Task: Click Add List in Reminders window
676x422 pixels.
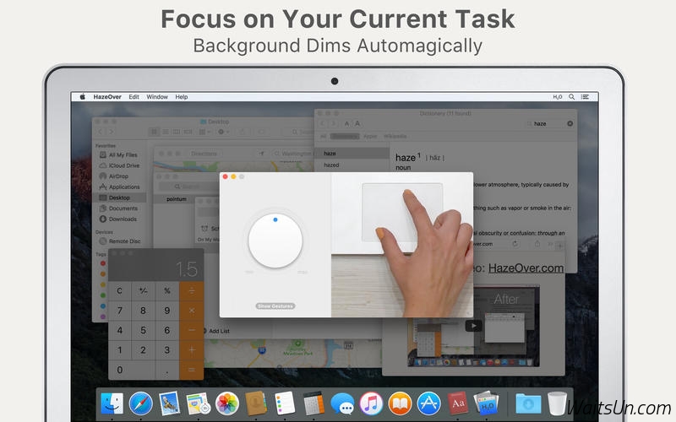Action: [216, 331]
